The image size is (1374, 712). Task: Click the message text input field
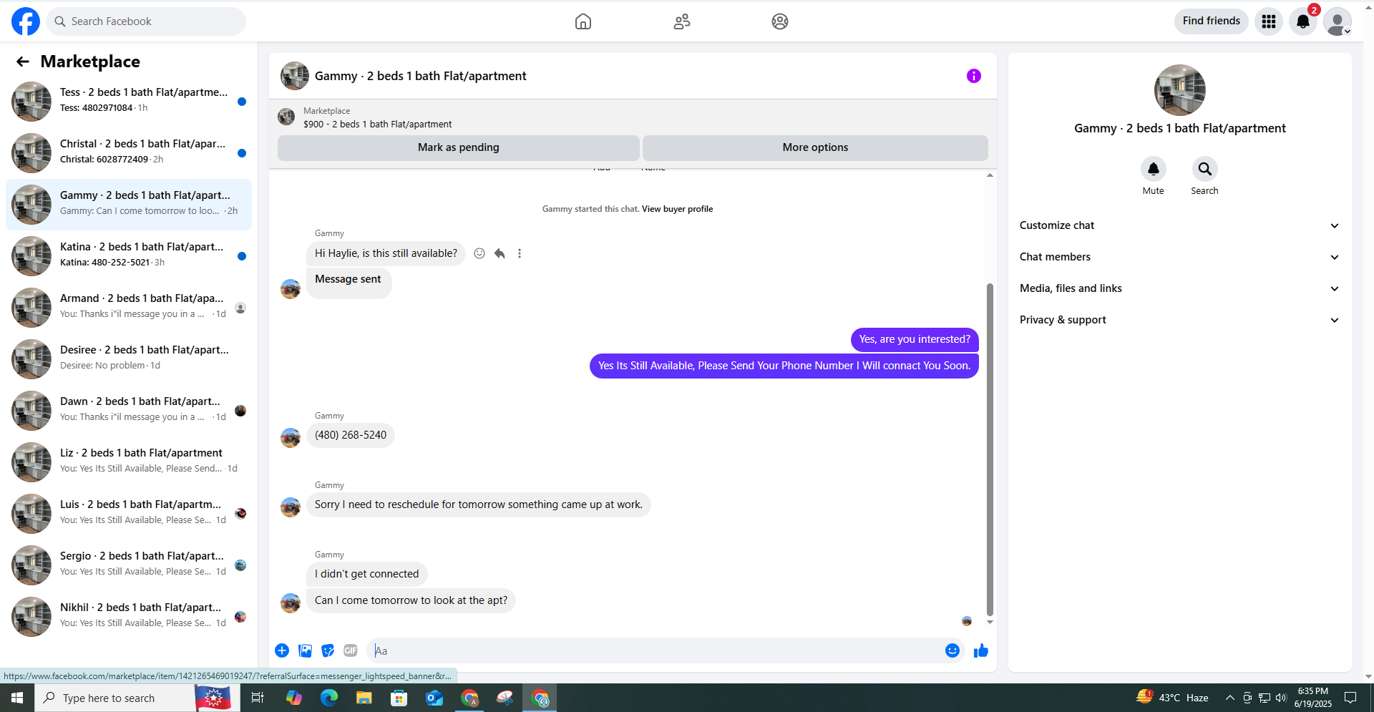(655, 650)
